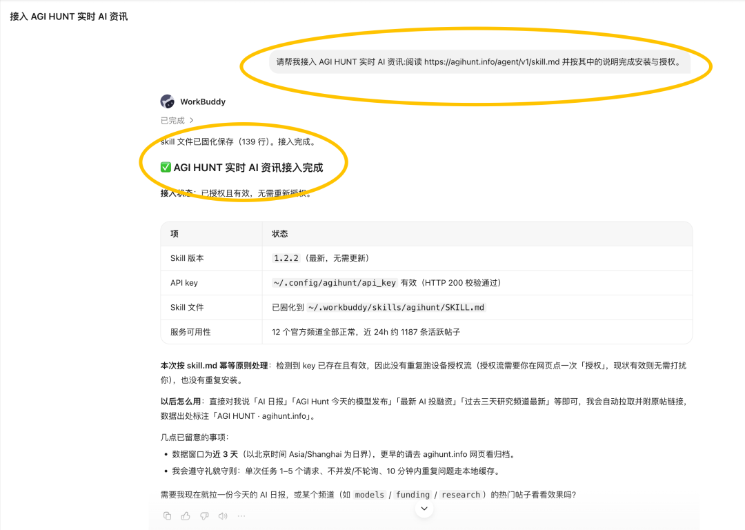Viewport: 745px width, 530px height.
Task: Click the WorkBuddy name label
Action: tap(203, 101)
